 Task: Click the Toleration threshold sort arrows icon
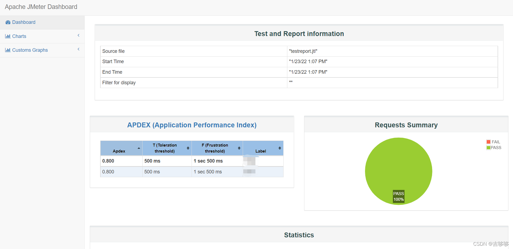188,148
